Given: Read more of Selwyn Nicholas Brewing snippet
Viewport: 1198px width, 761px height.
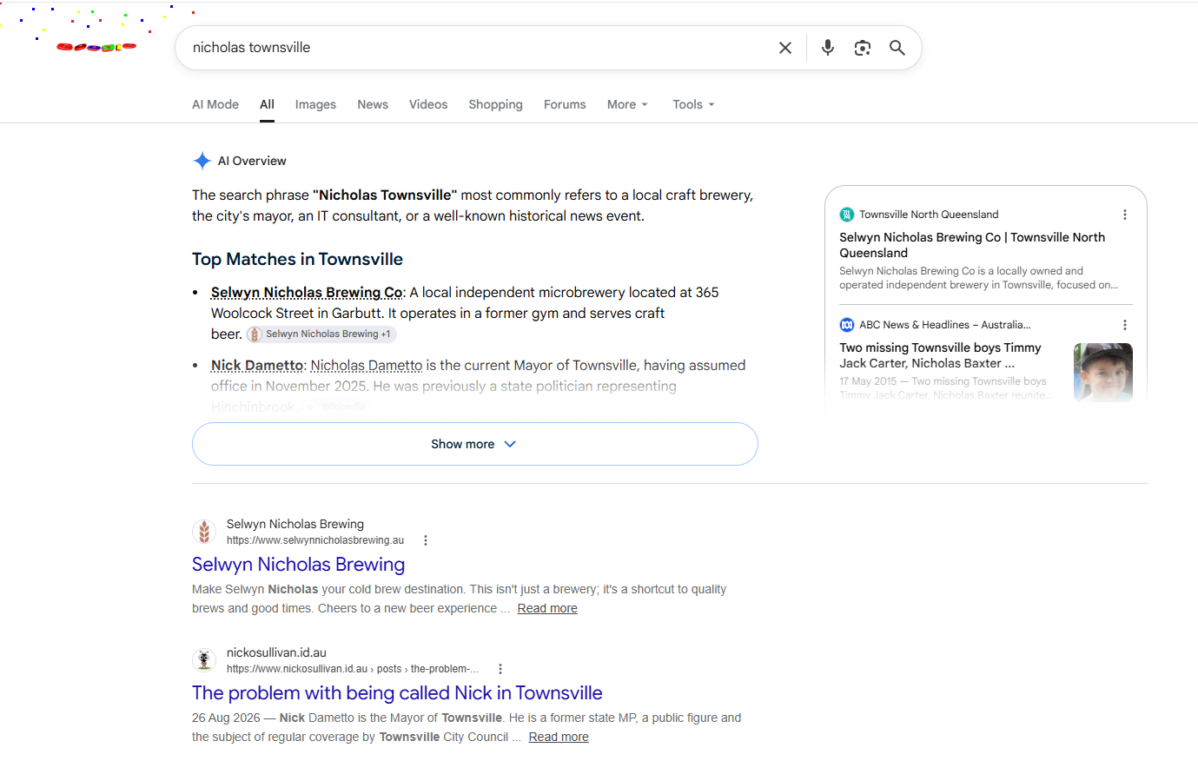Looking at the screenshot, I should (547, 608).
